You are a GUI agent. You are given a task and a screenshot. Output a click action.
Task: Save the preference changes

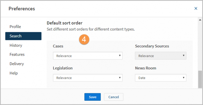click(93, 97)
